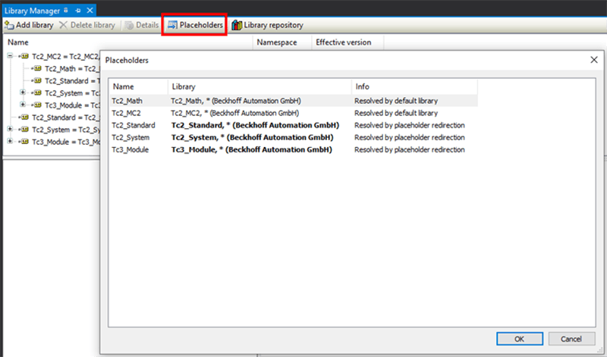Image resolution: width=607 pixels, height=357 pixels.
Task: Click the Placeholders toolbar icon
Action: pyautogui.click(x=172, y=25)
